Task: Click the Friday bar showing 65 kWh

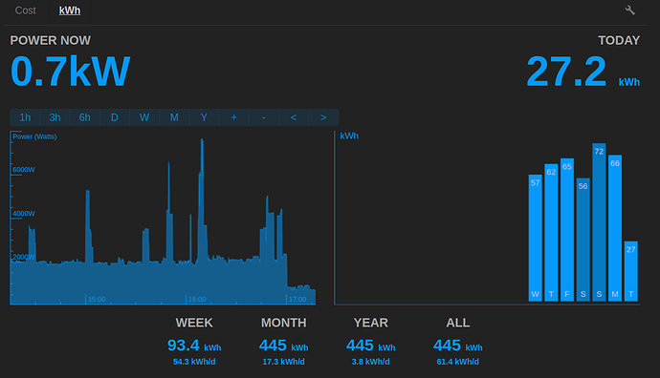Action: point(567,230)
